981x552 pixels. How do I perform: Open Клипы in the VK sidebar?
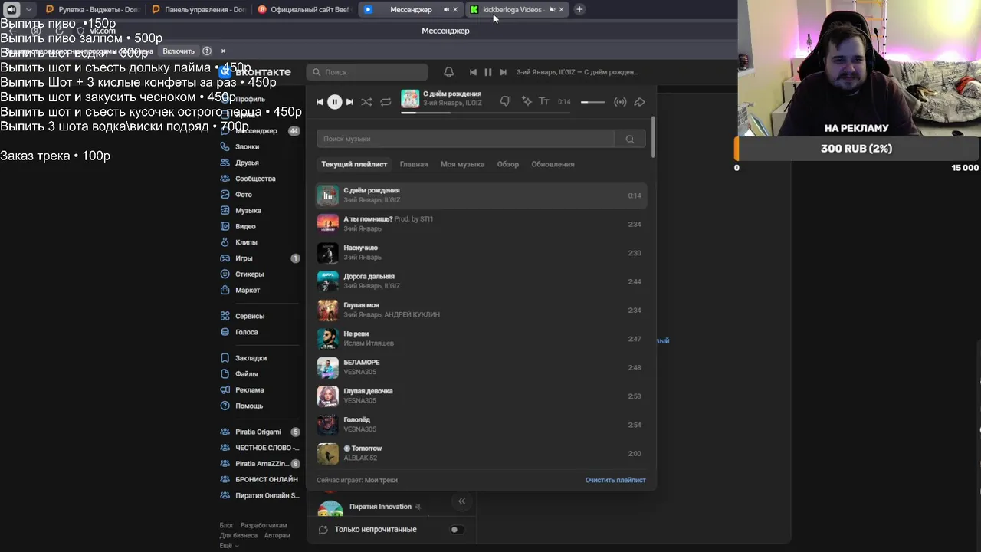pyautogui.click(x=246, y=242)
